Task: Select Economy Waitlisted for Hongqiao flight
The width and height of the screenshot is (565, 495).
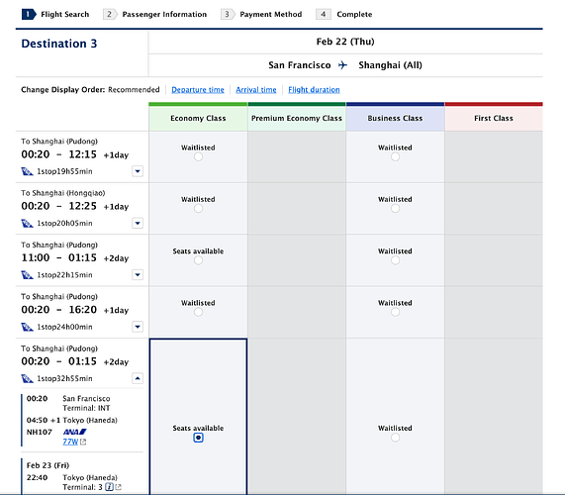Action: click(198, 208)
